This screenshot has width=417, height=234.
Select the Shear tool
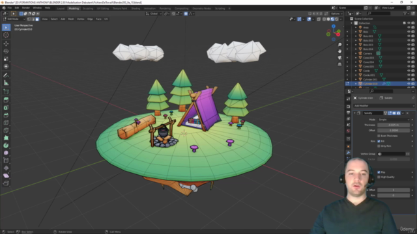(6, 175)
